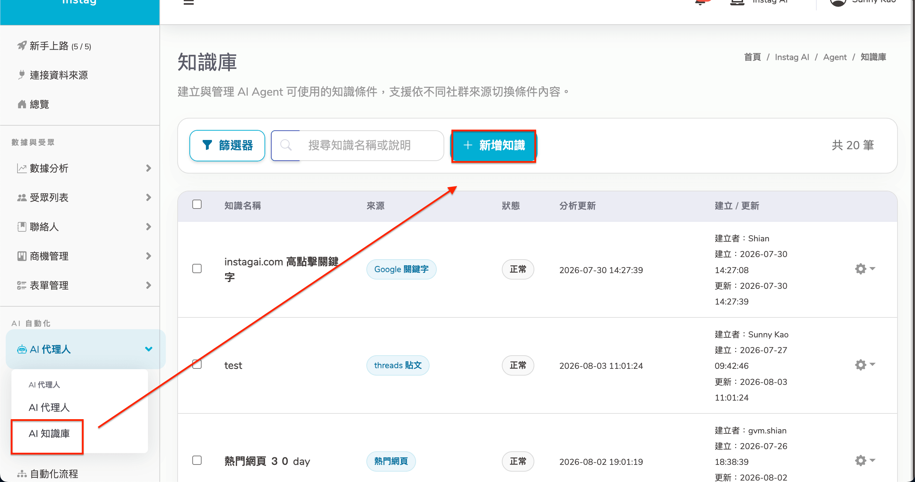Viewport: 915px width, 482px height.
Task: Click the board icon for 商機管理
Action: click(x=22, y=256)
